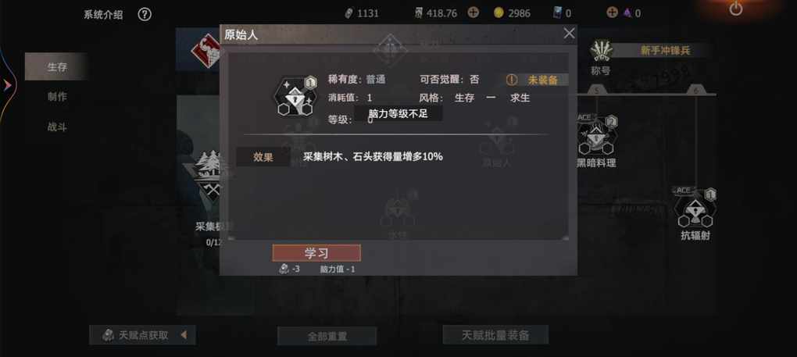Switch to the 战斗 tab
Image resolution: width=797 pixels, height=357 pixels.
pos(56,127)
